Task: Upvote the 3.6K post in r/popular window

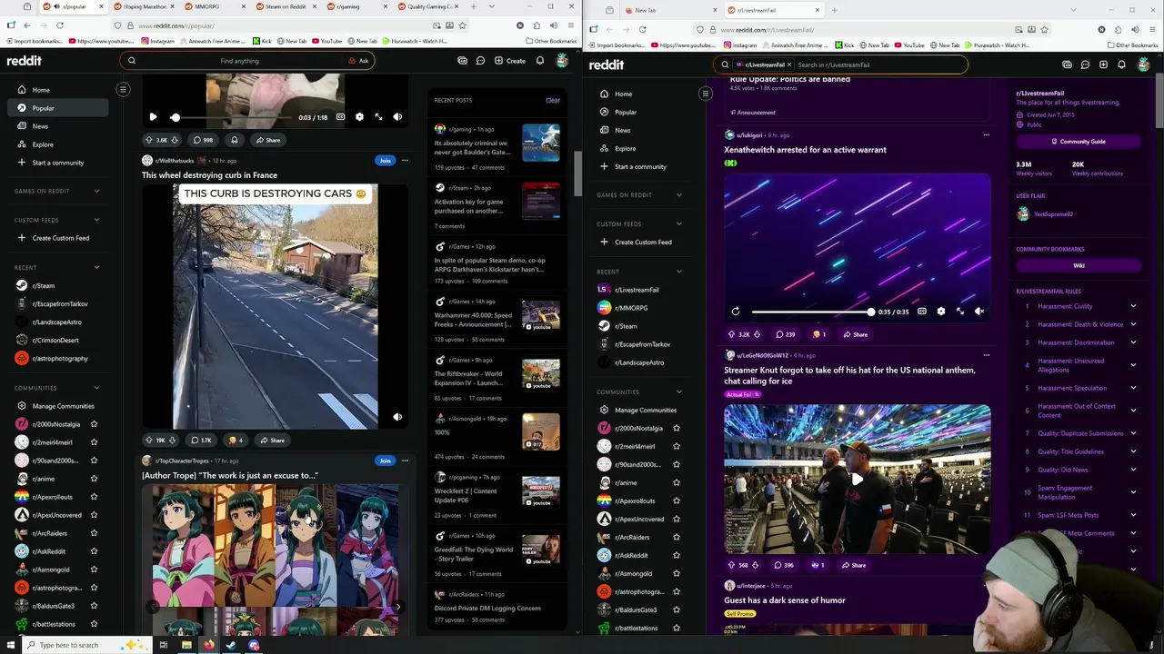Action: pos(149,140)
